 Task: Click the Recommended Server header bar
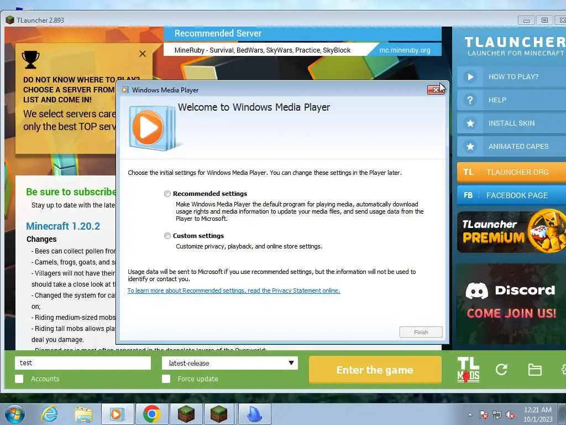(x=302, y=34)
